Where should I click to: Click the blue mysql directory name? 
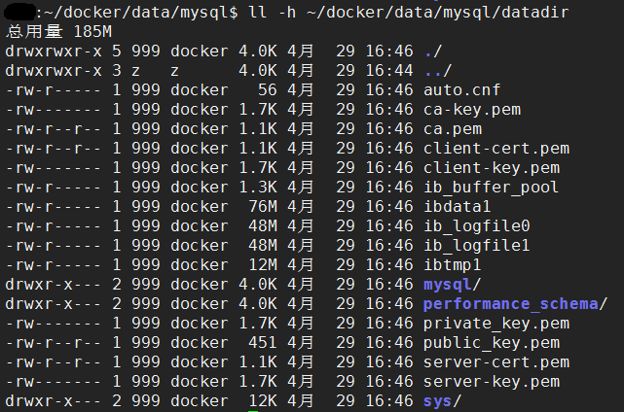point(447,285)
